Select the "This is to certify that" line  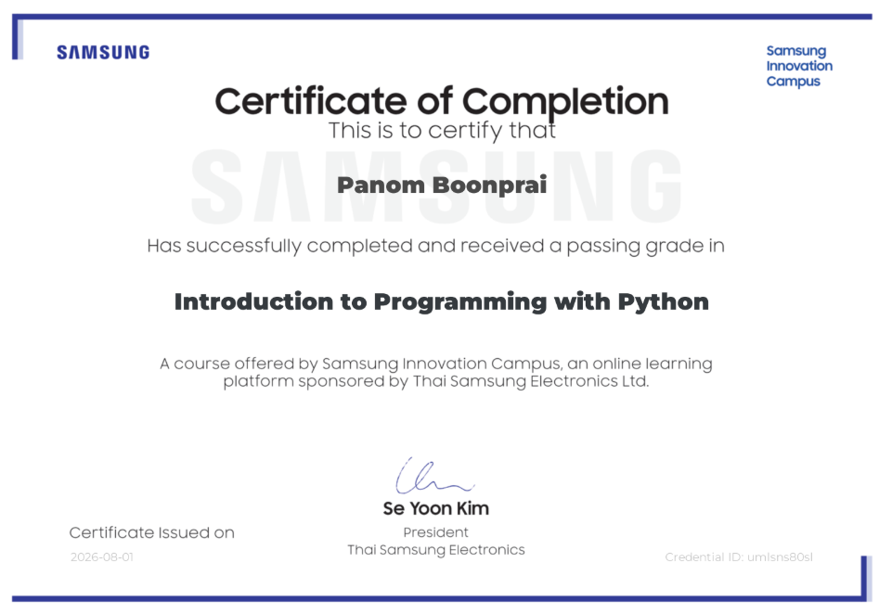tap(442, 131)
